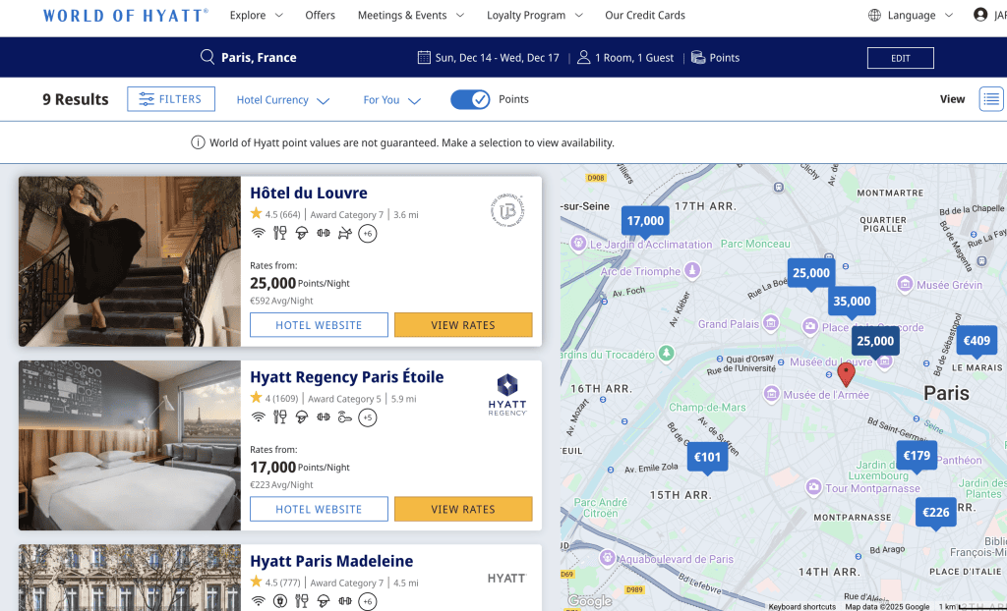Click the Musée de l'Armée map marker
Viewport: 1007px width, 611px height.
(x=772, y=394)
